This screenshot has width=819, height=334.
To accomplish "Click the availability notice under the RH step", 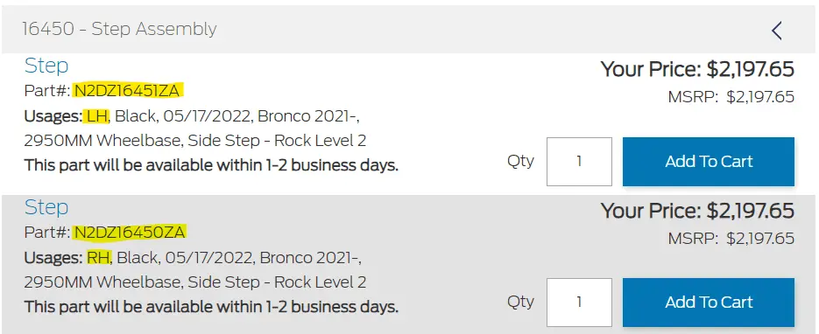I will pos(211,306).
